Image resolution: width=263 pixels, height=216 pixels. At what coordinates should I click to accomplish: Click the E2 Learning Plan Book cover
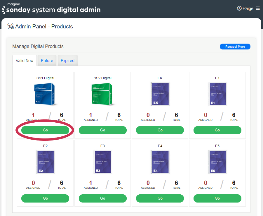[x=45, y=162]
